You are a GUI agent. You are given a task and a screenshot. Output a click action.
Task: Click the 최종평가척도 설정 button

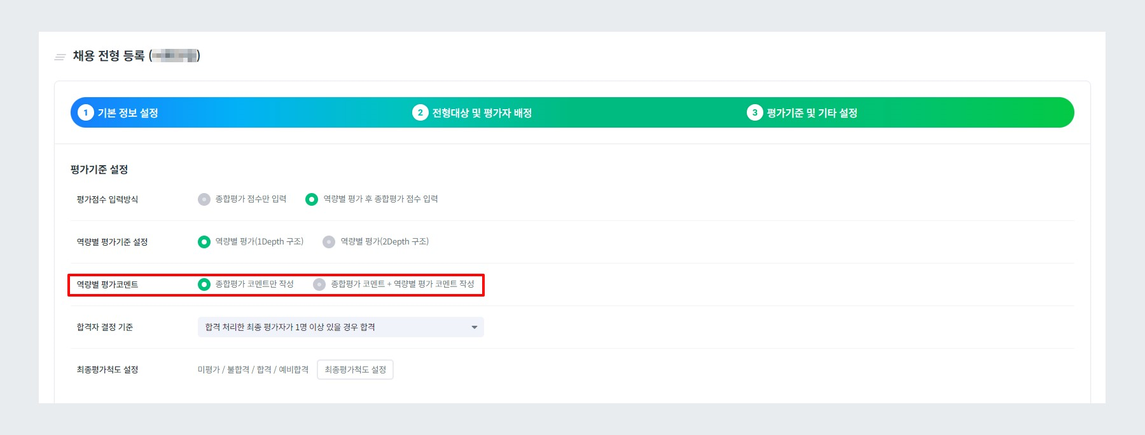coord(356,370)
